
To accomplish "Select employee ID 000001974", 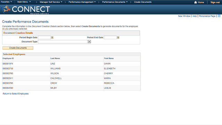I will [8, 64].
